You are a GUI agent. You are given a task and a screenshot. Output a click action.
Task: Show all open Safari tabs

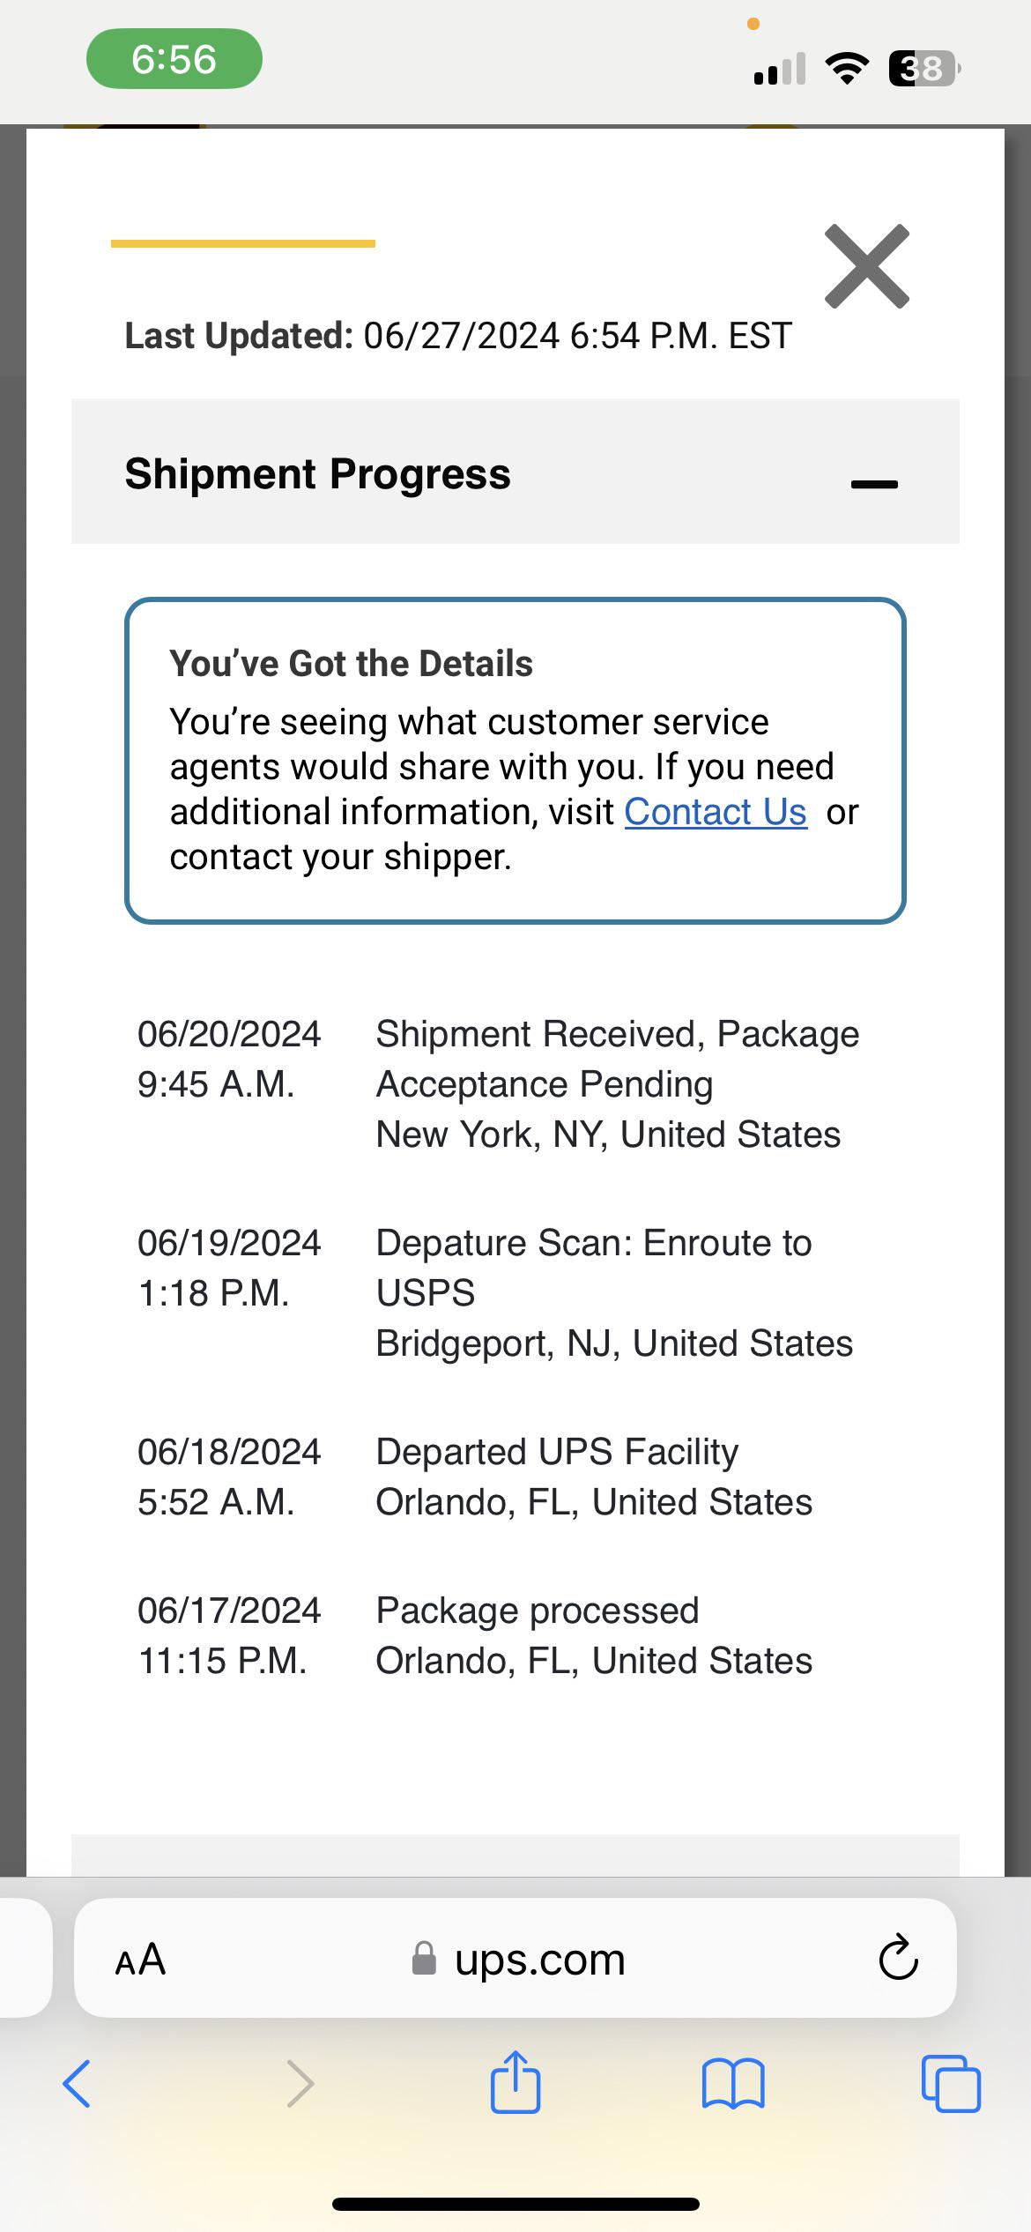[950, 2084]
